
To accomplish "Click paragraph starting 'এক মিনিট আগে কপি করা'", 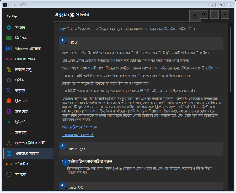I will [128, 91].
